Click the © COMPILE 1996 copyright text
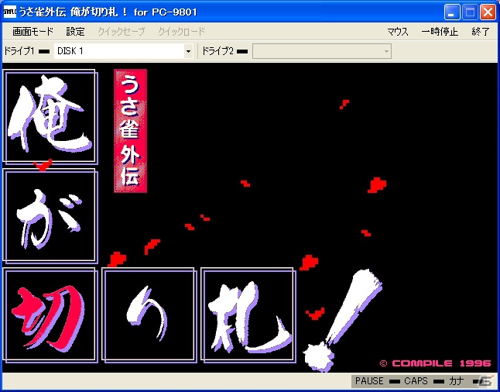 (x=435, y=363)
